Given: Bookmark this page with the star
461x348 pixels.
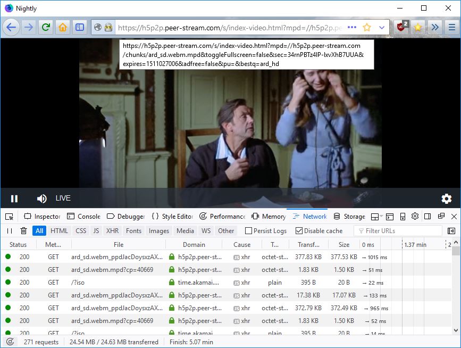Looking at the screenshot, I should [x=366, y=27].
